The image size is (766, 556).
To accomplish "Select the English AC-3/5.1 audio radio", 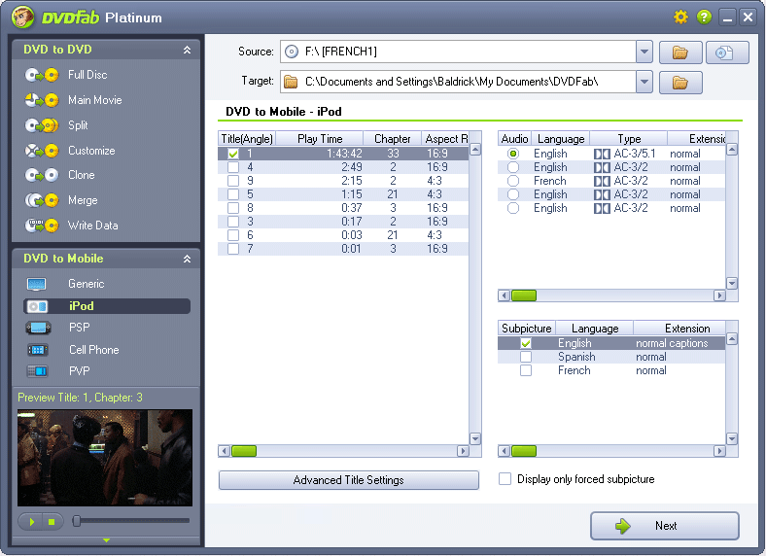I will click(x=513, y=154).
